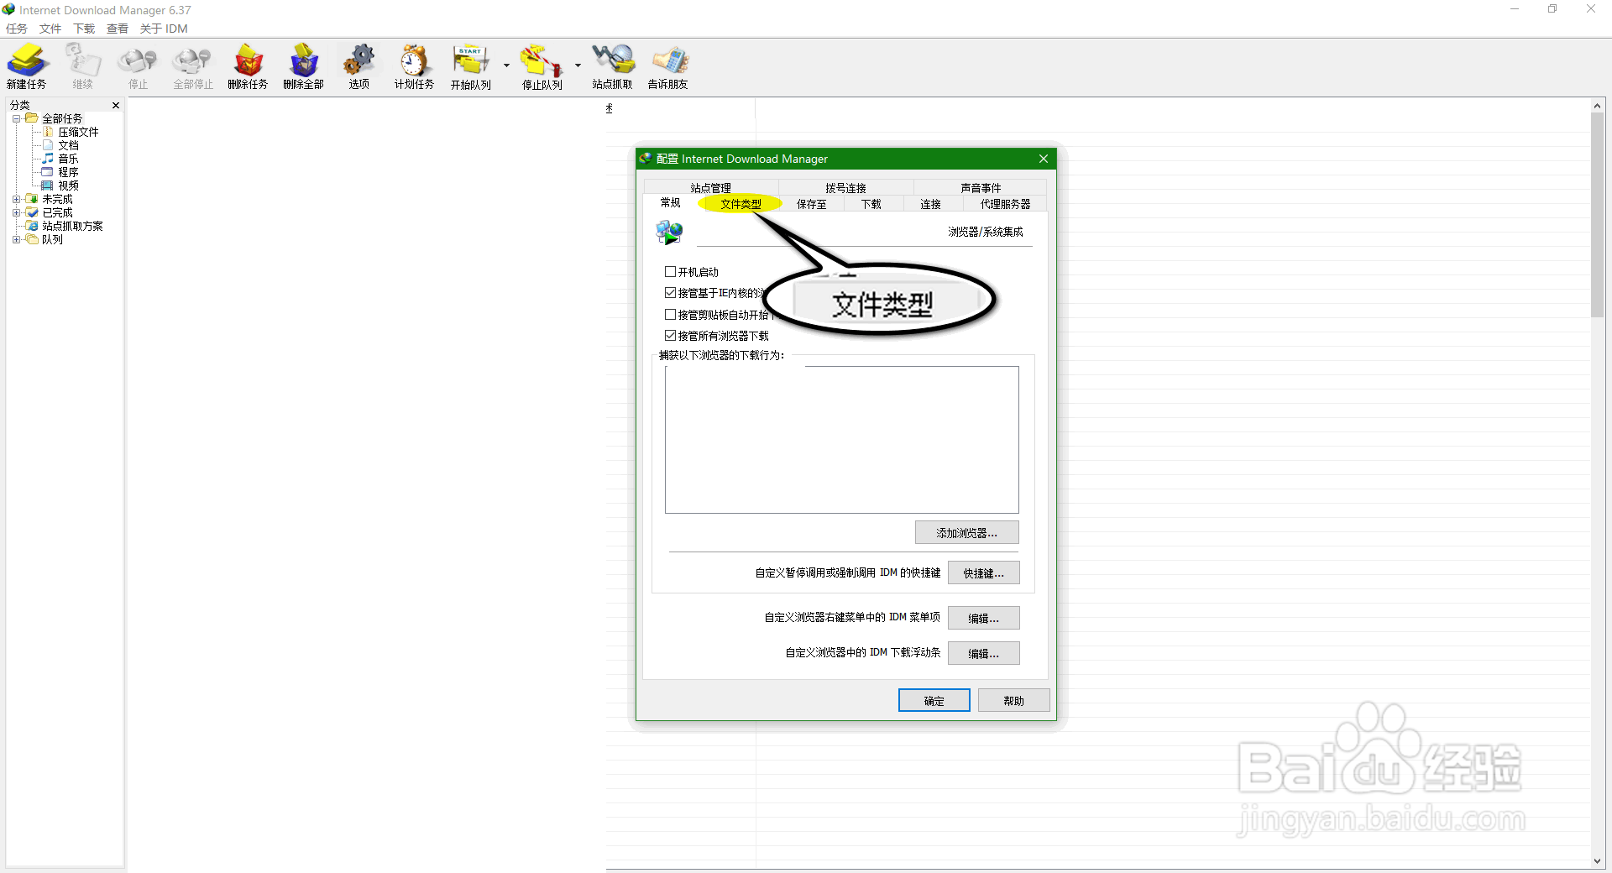Switch to the 连接 tab

930,204
